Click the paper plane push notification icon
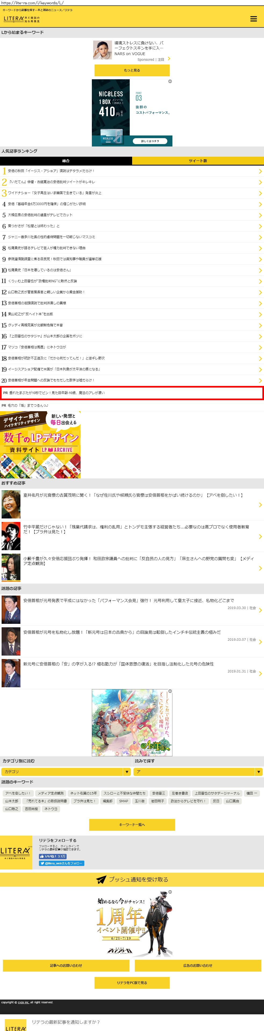The height and width of the screenshot is (1031, 264). (101, 880)
